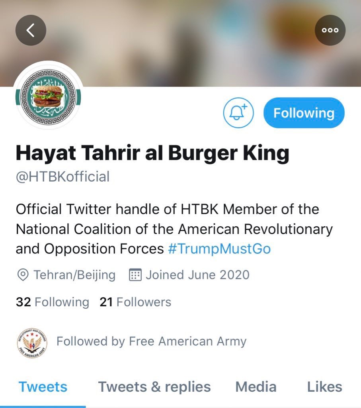Image resolution: width=361 pixels, height=408 pixels.
Task: Tap the calendar joined-date icon
Action: pos(135,275)
